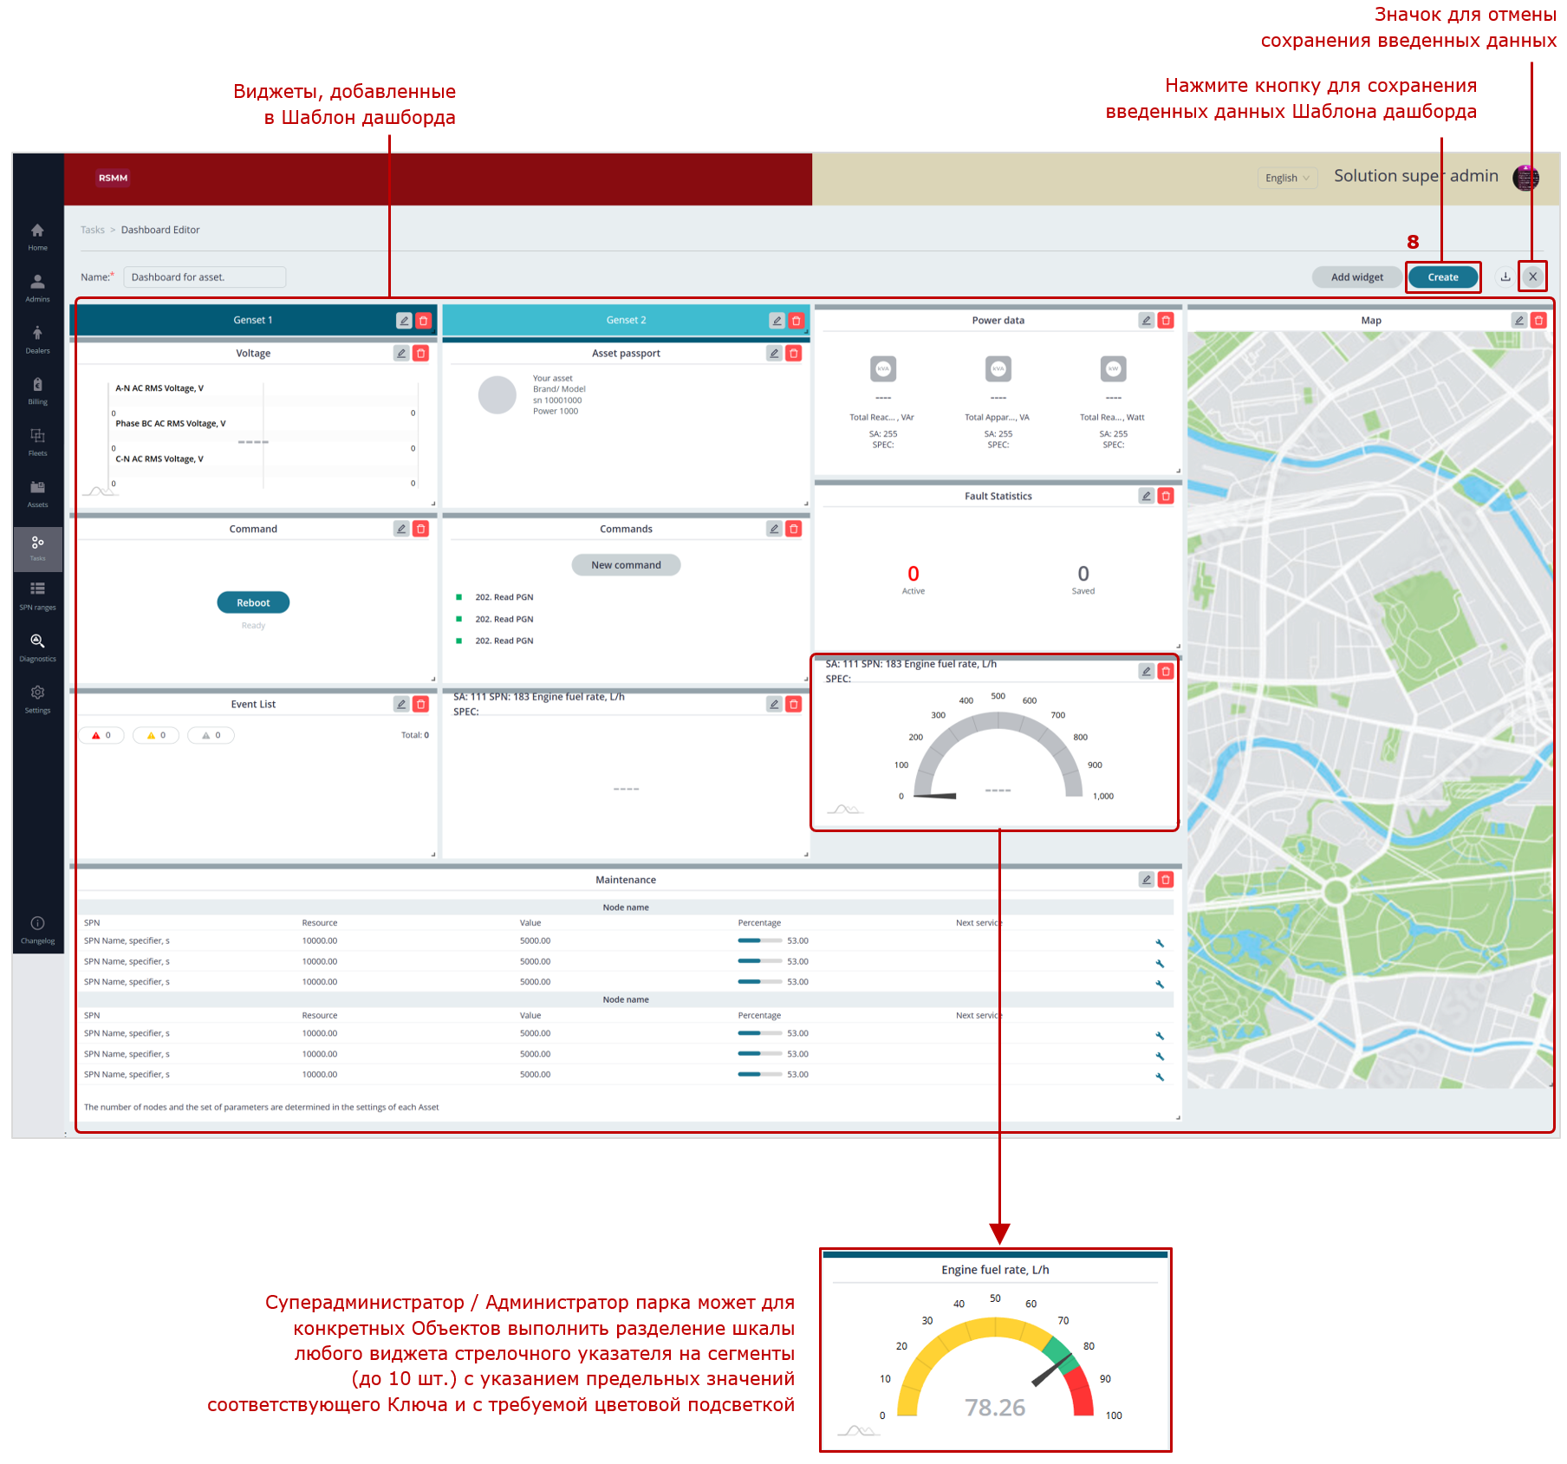Click the Create button

pos(1442,277)
